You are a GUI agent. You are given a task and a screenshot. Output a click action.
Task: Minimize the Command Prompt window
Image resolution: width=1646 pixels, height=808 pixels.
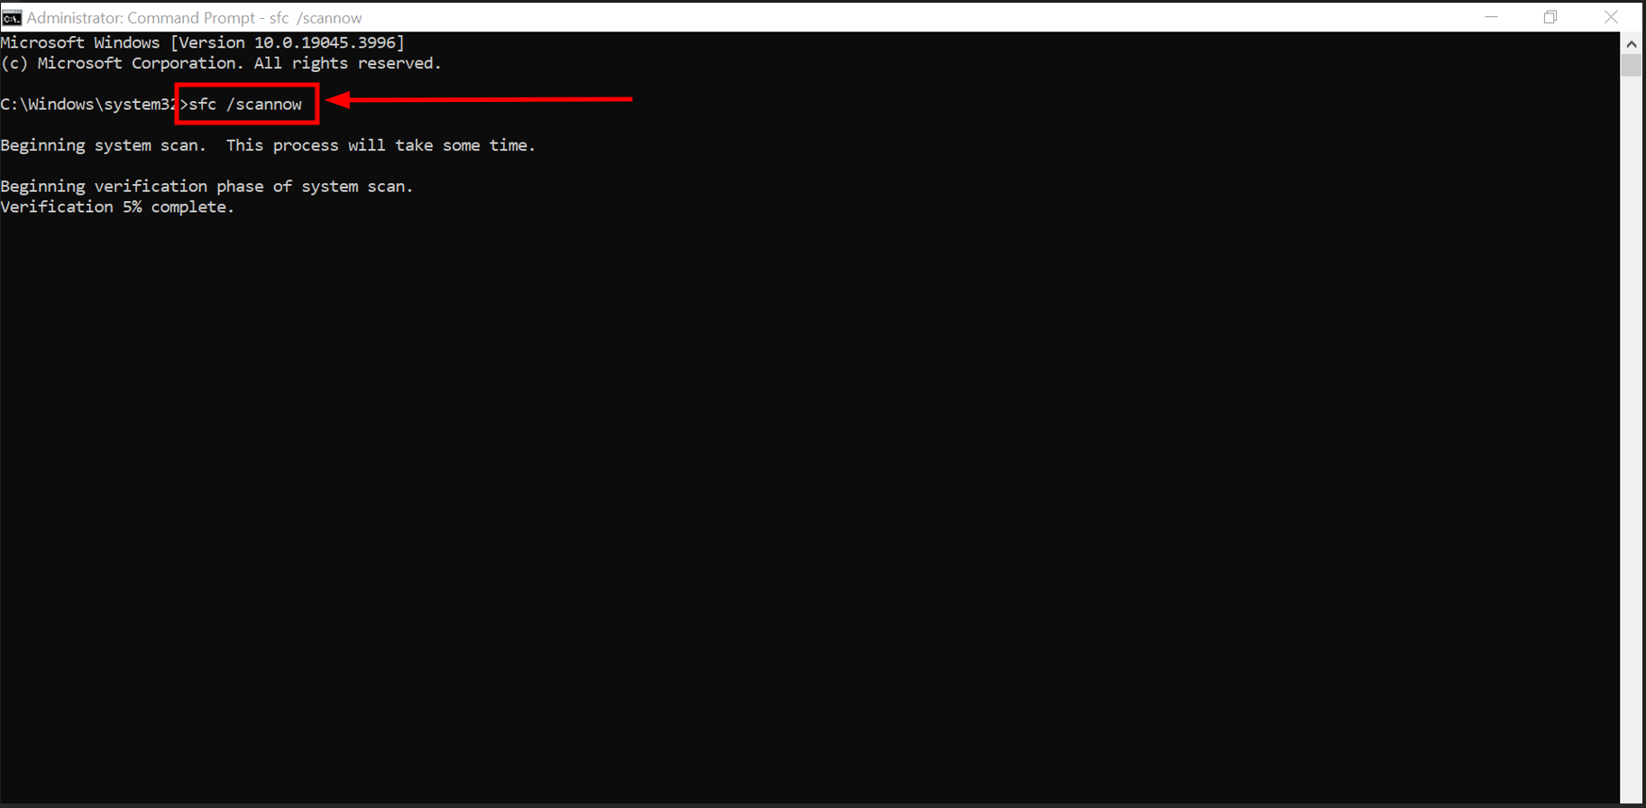(x=1492, y=17)
